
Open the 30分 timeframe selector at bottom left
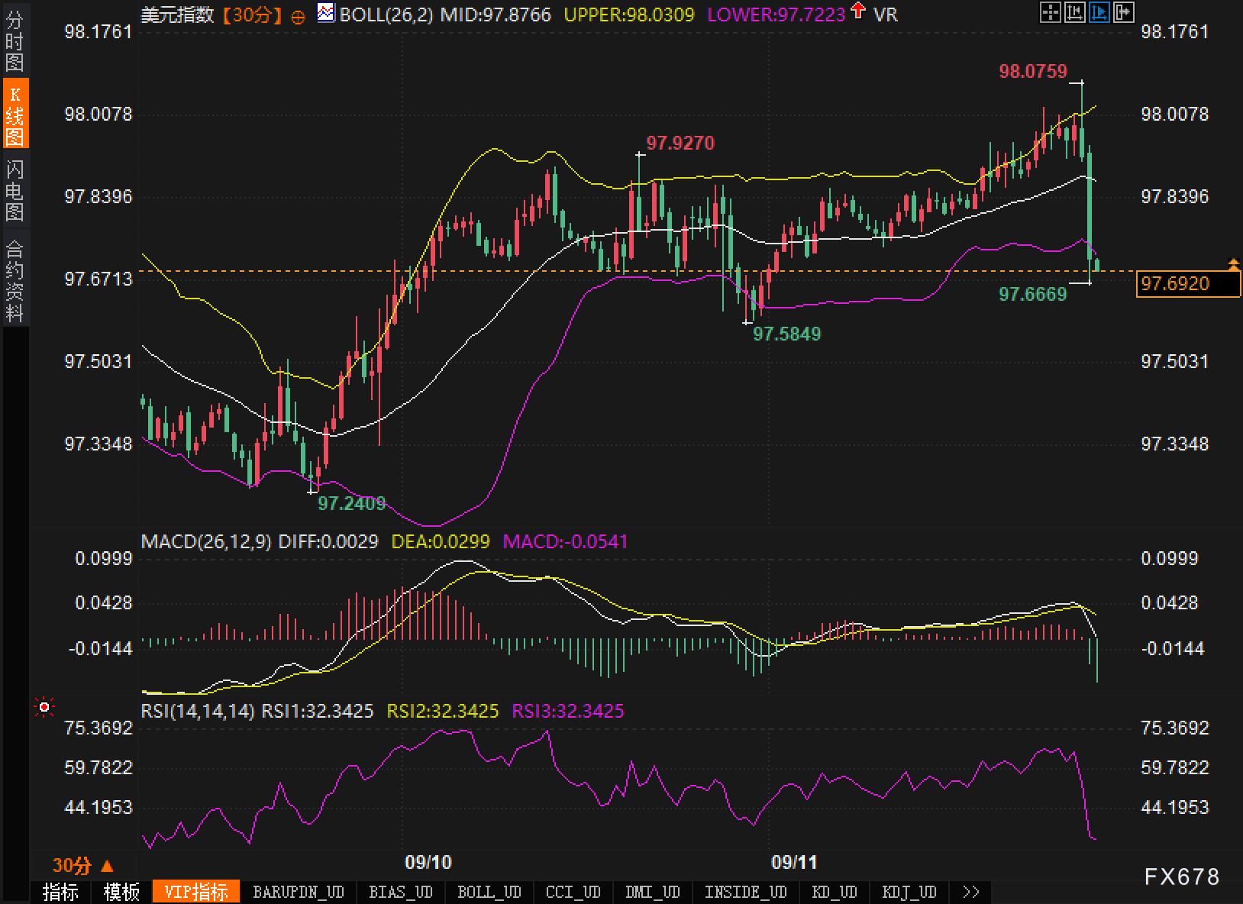tap(82, 865)
